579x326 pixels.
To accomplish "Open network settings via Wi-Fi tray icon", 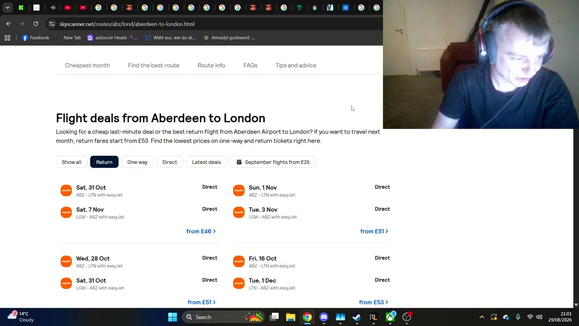I will click(x=530, y=317).
